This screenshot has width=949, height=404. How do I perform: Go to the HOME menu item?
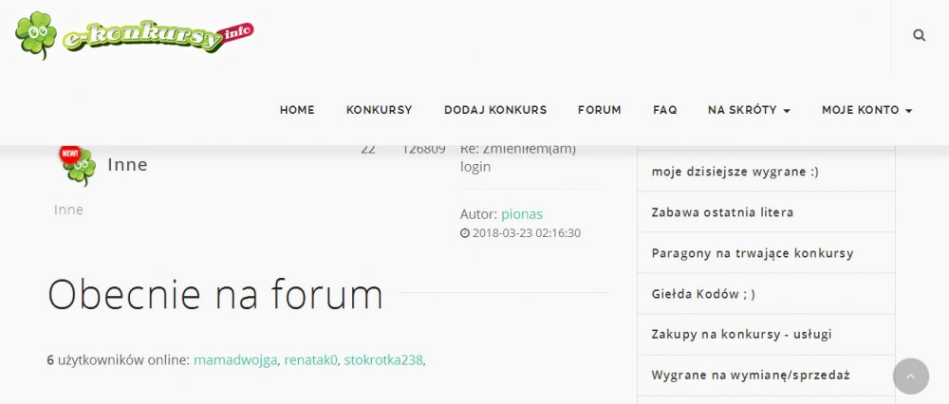297,110
